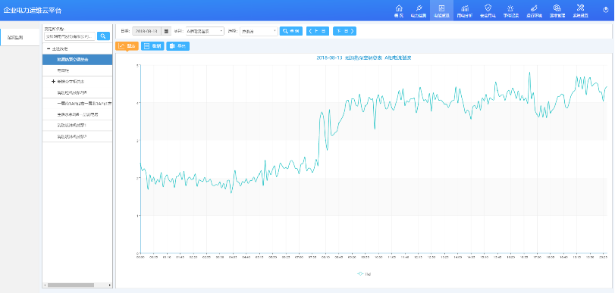
Task: Open the gear maintenance management nav icon
Action: click(x=557, y=11)
